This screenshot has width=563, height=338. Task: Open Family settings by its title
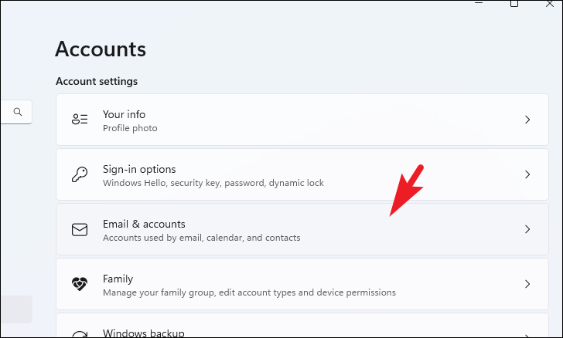[x=118, y=279]
